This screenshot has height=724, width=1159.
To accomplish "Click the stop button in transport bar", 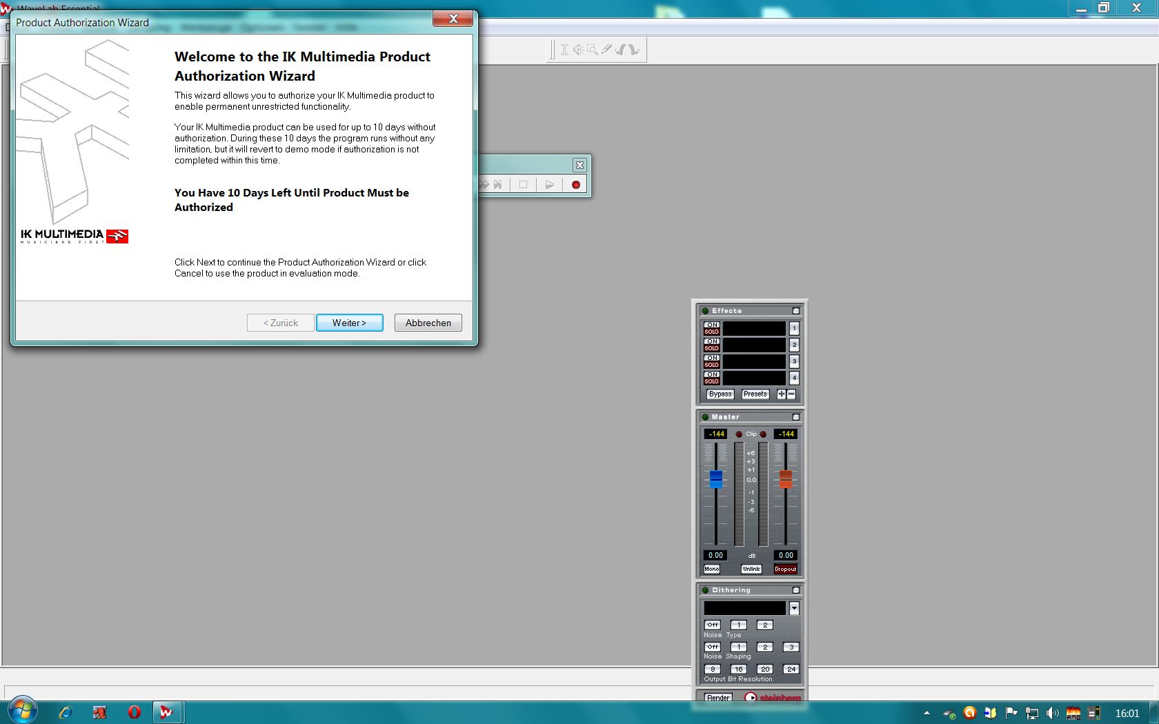I will click(x=523, y=185).
